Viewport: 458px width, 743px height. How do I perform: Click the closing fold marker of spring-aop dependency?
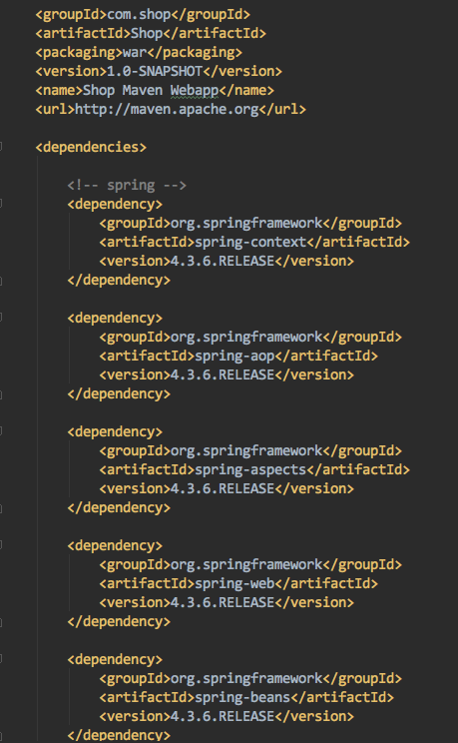point(1,394)
